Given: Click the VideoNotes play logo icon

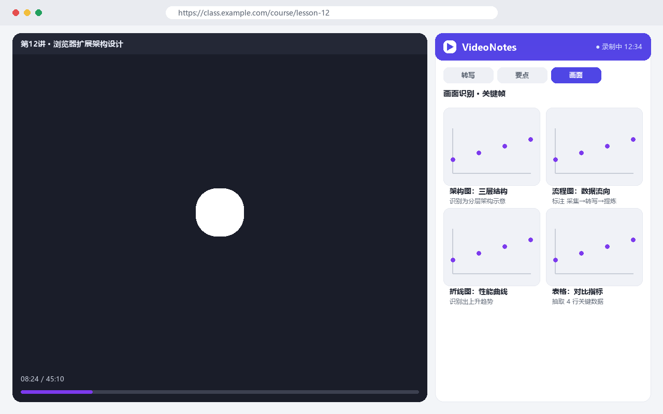Looking at the screenshot, I should [450, 47].
